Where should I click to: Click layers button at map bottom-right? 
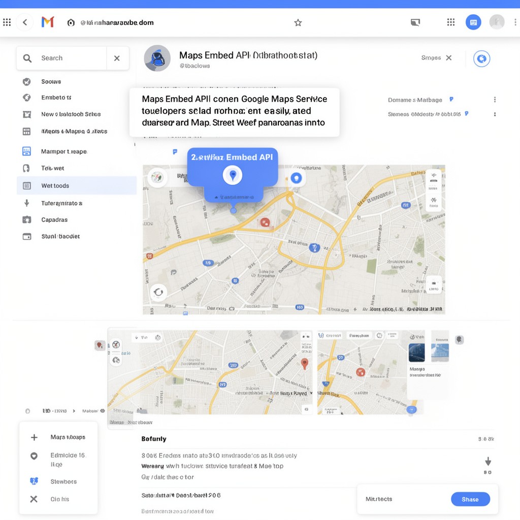point(434,284)
